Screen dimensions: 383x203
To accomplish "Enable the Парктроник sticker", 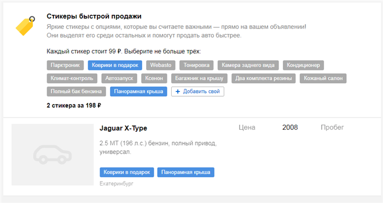I will click(x=65, y=65).
